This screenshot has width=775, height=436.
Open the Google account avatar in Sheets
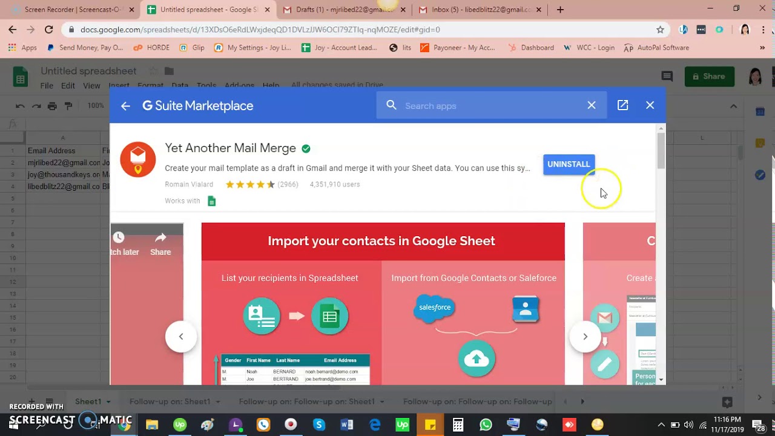(755, 76)
